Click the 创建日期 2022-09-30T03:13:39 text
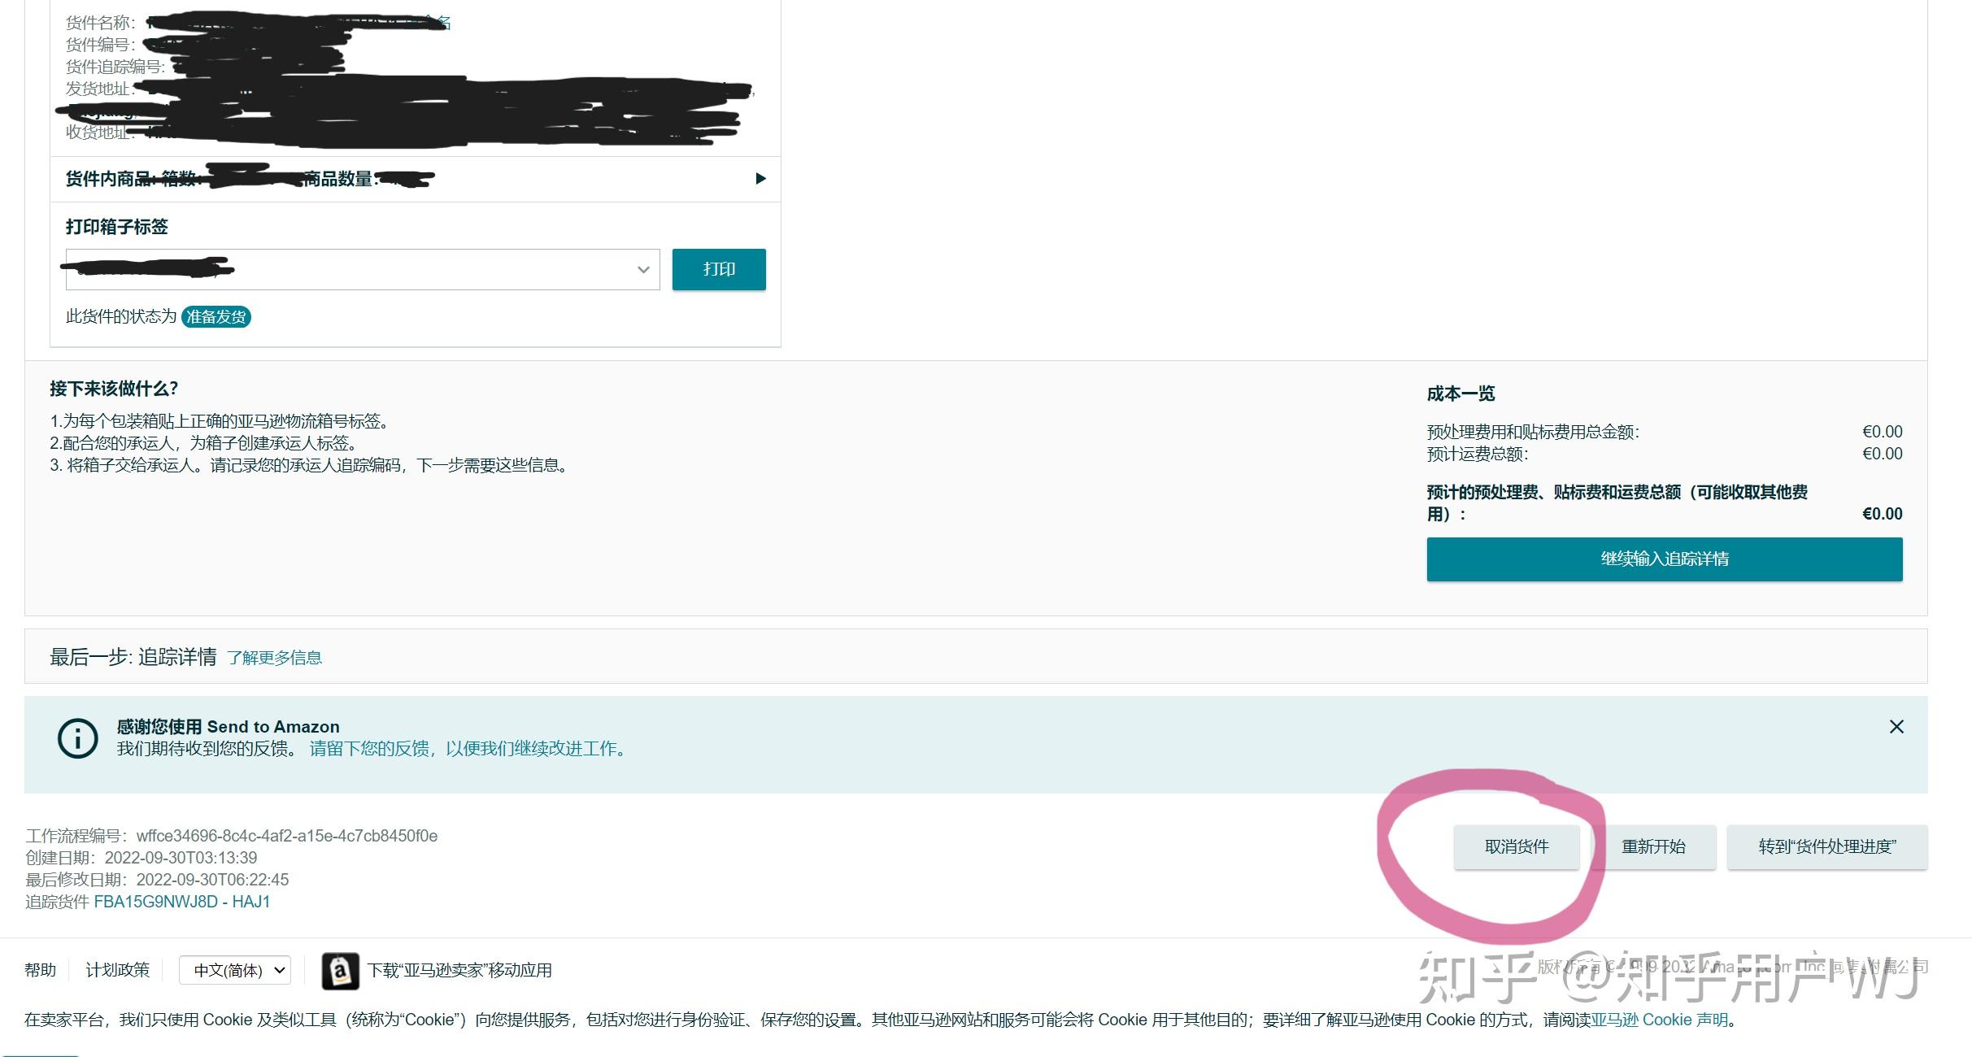 tap(141, 858)
